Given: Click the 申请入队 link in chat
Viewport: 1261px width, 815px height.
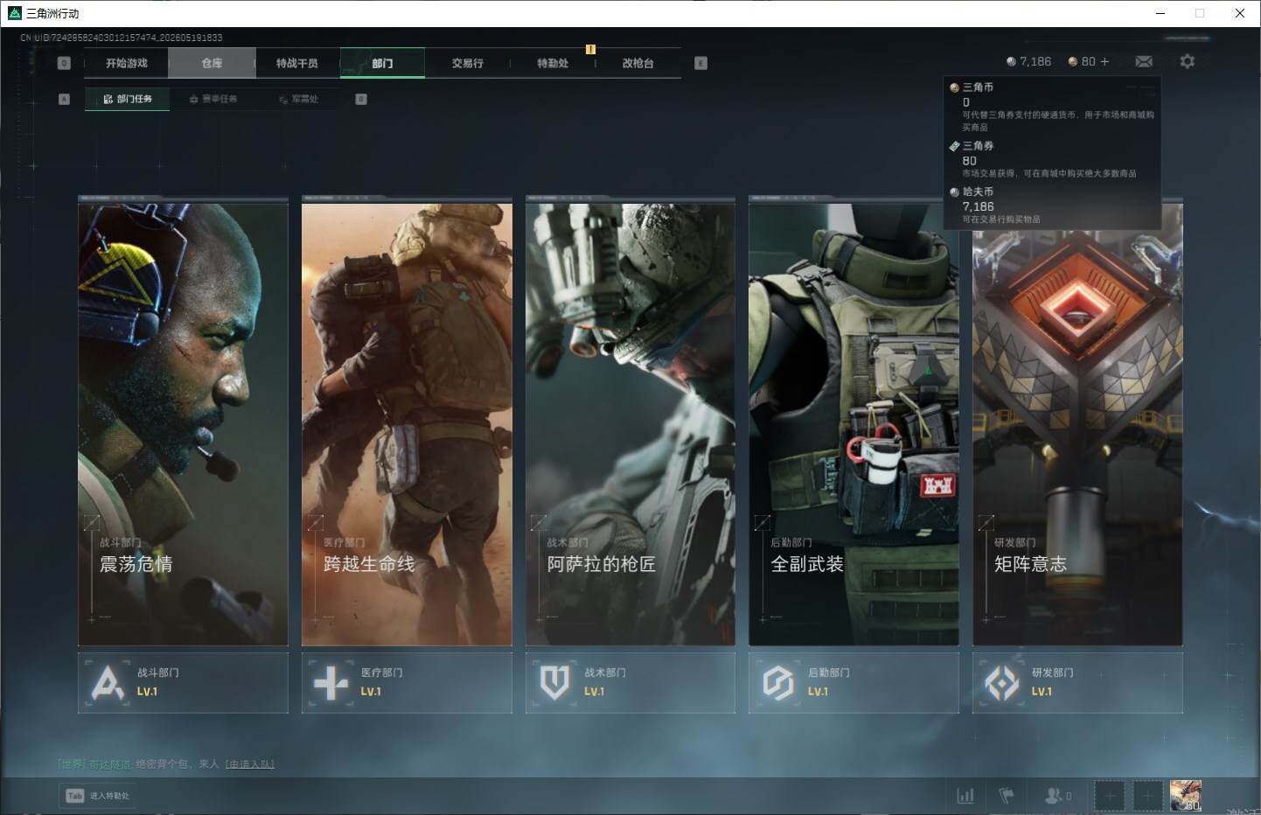Looking at the screenshot, I should [250, 764].
